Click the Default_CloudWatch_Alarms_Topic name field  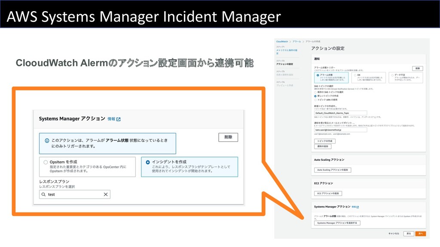tap(340, 113)
